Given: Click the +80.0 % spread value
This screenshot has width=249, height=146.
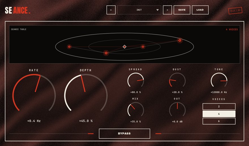Looking at the screenshot, I should 136,92.
